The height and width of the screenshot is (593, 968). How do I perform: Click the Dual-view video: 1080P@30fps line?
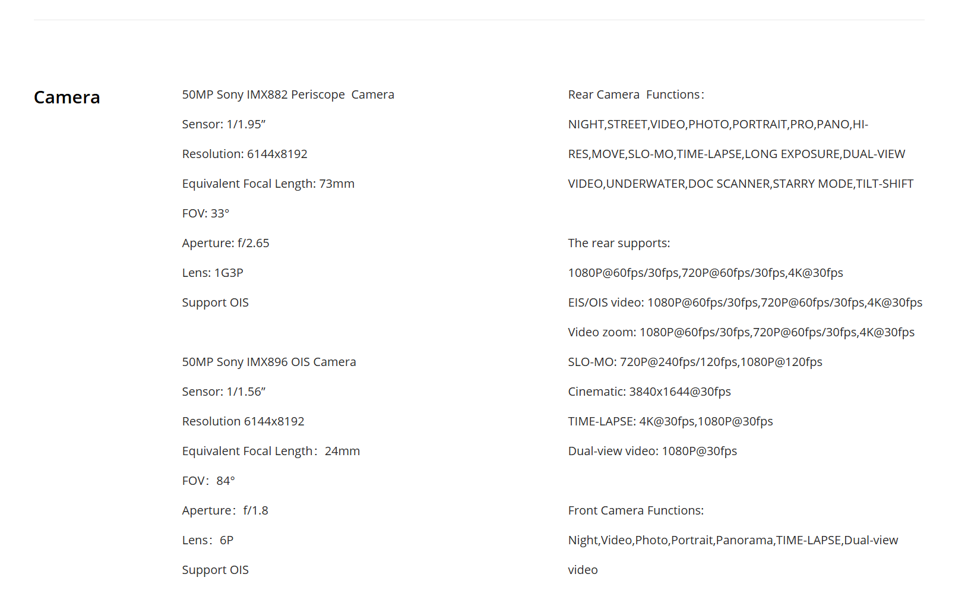coord(652,451)
